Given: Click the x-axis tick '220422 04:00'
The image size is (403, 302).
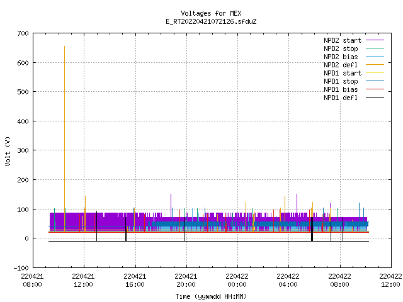Looking at the screenshot, I should 288,281.
